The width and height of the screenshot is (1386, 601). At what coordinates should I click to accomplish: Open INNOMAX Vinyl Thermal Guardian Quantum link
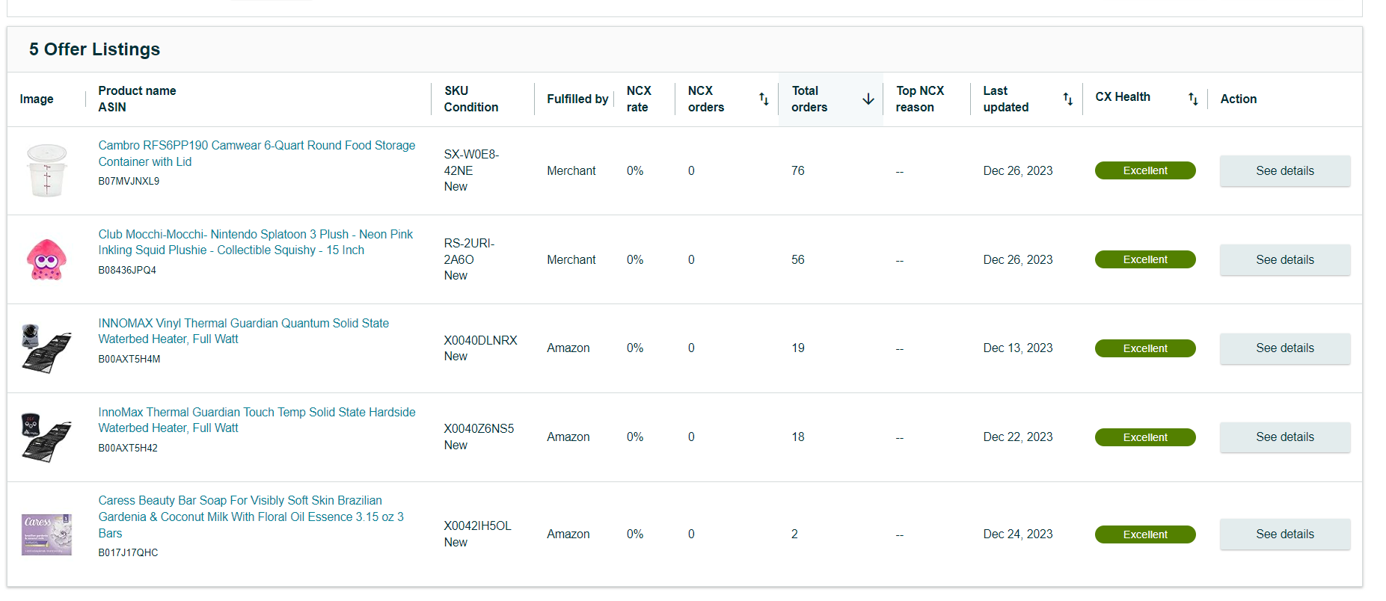(243, 331)
